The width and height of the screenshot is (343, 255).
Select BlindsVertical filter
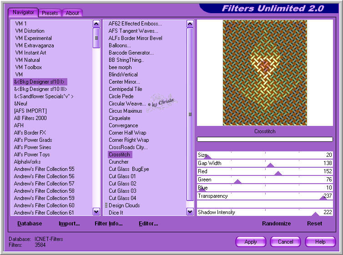click(123, 75)
